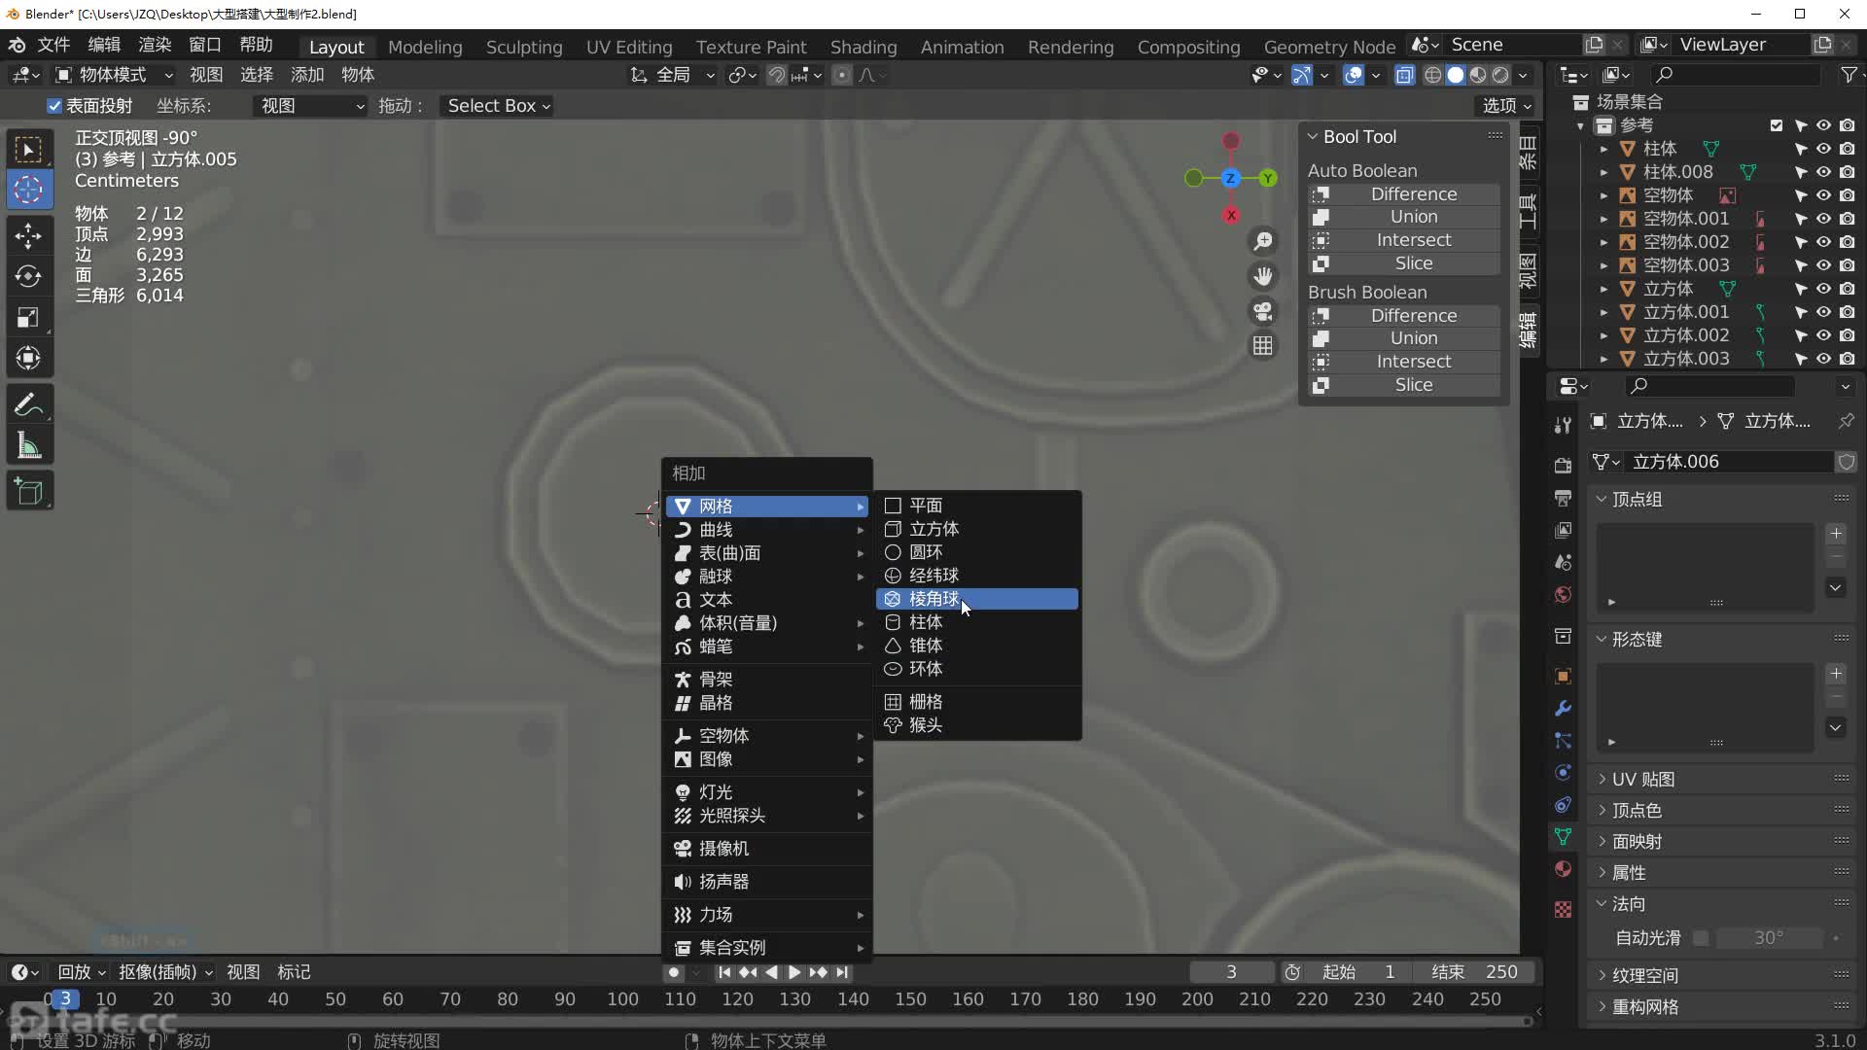Switch to the Sculpting workspace tab
Screen dimensions: 1867x1050
tap(523, 47)
